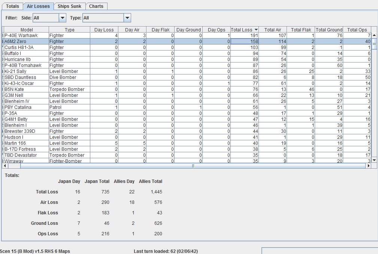Select the P-40E Warhawk row
This screenshot has width=378, height=254.
tap(187, 36)
